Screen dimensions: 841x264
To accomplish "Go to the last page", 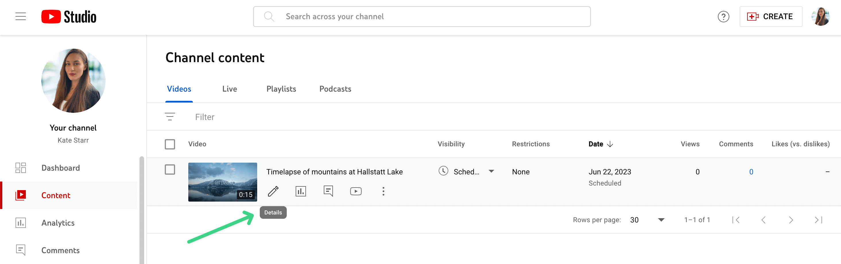I will [819, 220].
